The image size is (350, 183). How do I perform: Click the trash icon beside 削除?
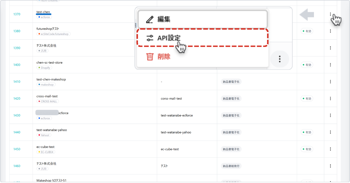tap(150, 57)
